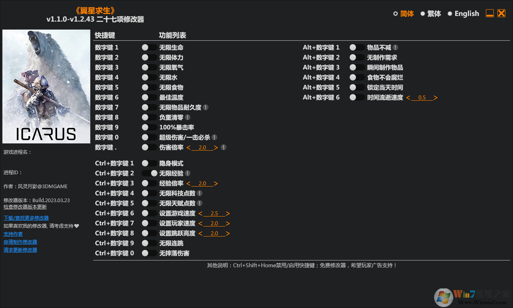切换无限氧气开关

click(149, 67)
